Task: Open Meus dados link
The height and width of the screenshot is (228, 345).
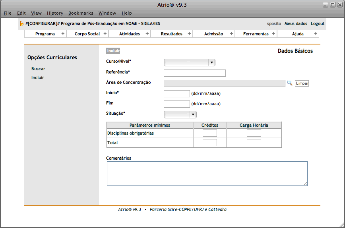Action: tap(296, 24)
